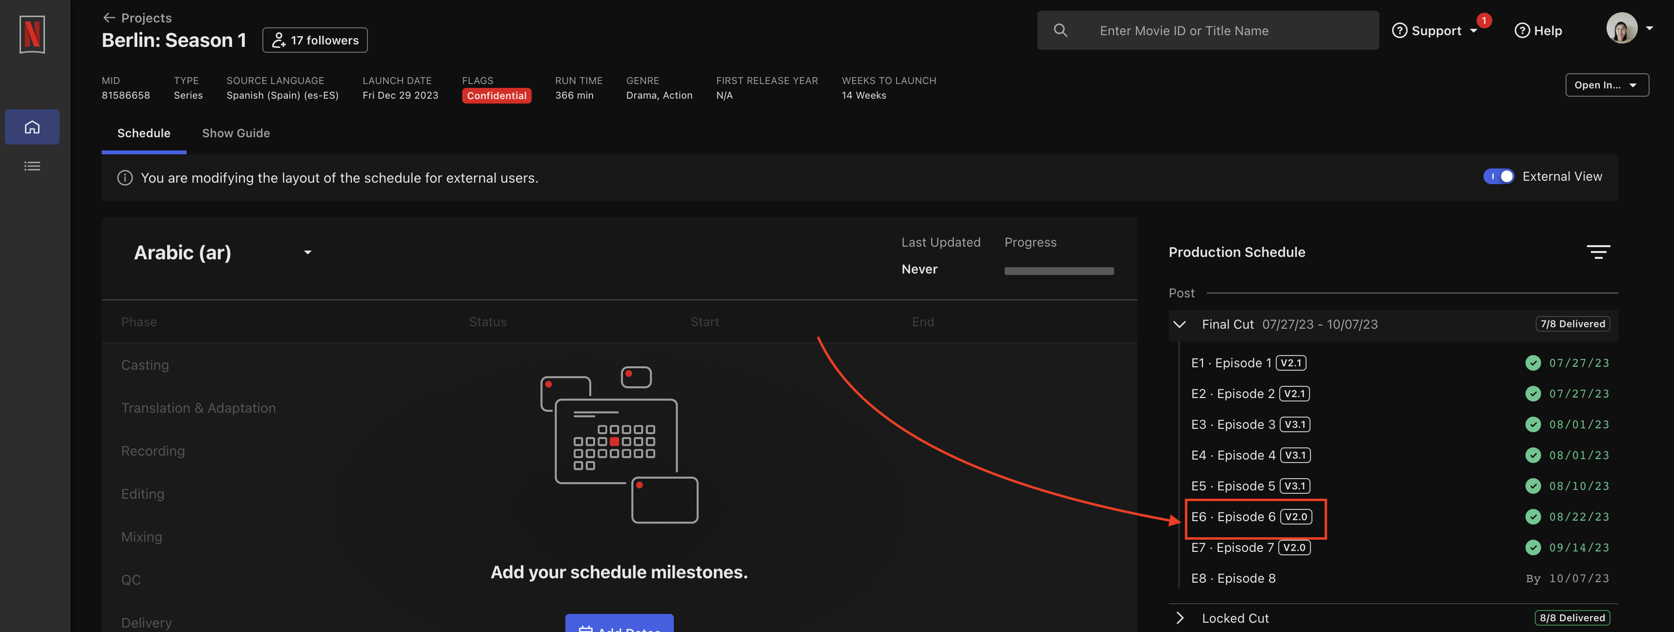The height and width of the screenshot is (632, 1674).
Task: Open the Production Schedule filter icon
Action: (1598, 252)
